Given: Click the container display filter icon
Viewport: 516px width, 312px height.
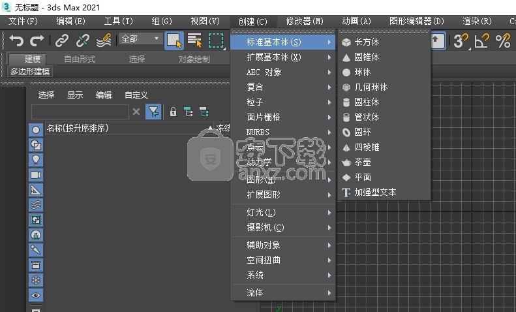Looking at the screenshot, I should click(36, 265).
